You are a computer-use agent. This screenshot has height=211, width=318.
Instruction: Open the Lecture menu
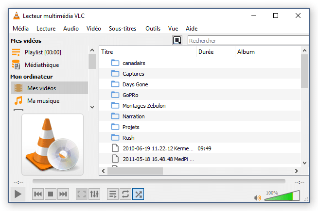[x=46, y=29]
